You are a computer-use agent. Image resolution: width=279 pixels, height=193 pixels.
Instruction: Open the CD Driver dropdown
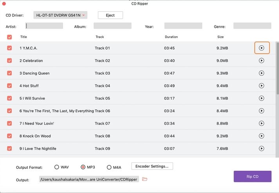(x=60, y=15)
